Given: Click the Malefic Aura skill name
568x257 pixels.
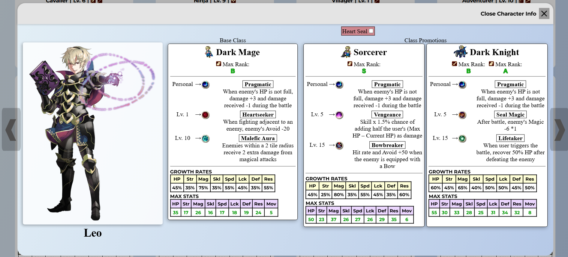Looking at the screenshot, I should [258, 138].
